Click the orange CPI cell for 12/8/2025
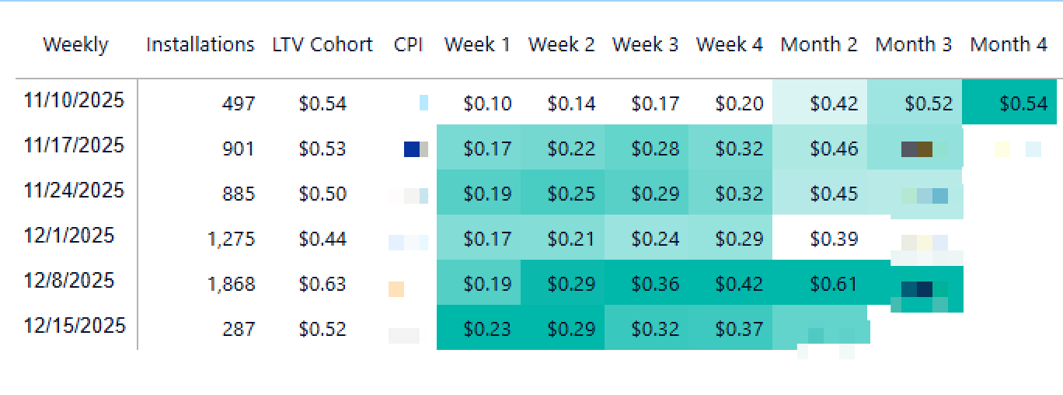 tap(396, 289)
